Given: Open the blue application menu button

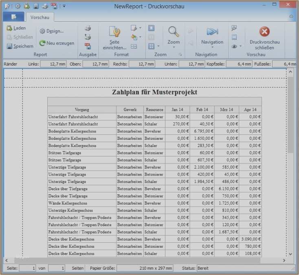Looking at the screenshot, I should [13, 17].
